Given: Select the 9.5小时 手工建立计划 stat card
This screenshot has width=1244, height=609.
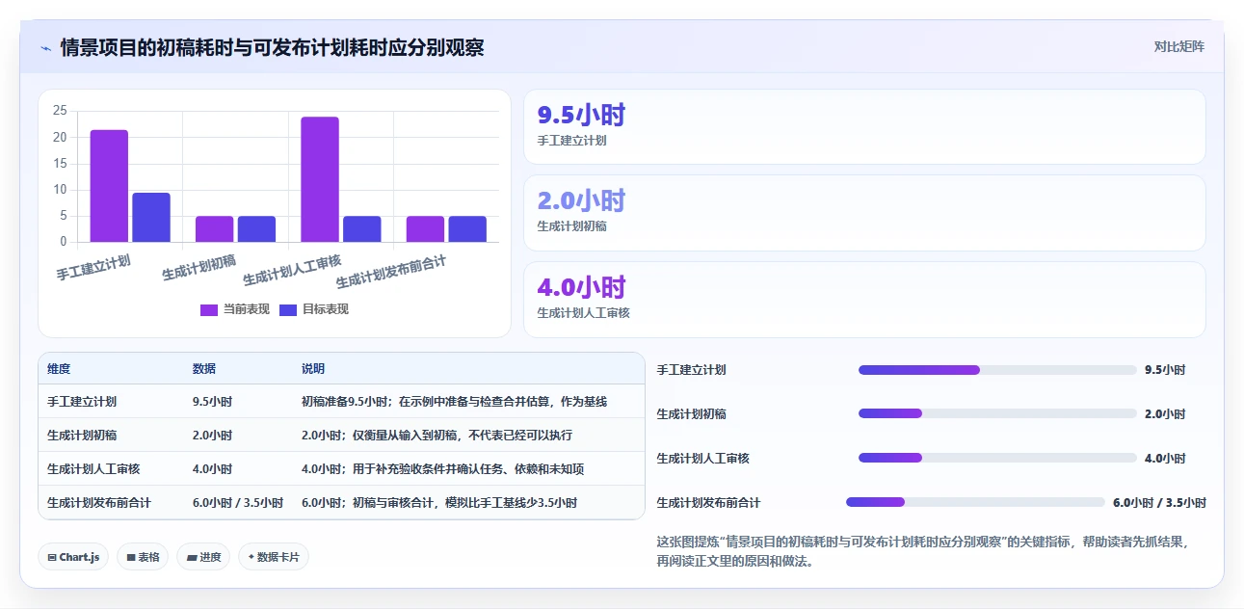Looking at the screenshot, I should 864,126.
